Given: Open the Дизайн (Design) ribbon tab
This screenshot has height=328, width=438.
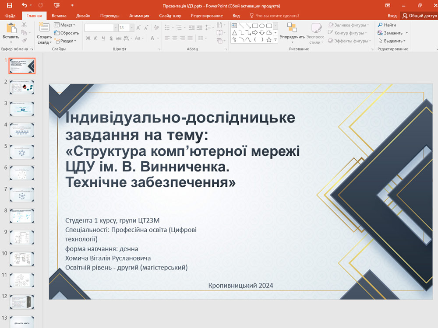Looking at the screenshot, I should coord(83,16).
